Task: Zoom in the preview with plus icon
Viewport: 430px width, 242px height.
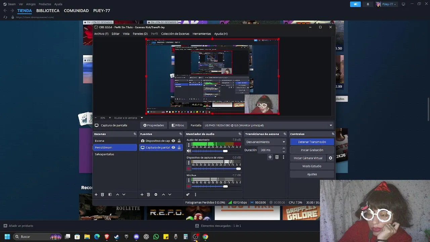Action: (110, 118)
